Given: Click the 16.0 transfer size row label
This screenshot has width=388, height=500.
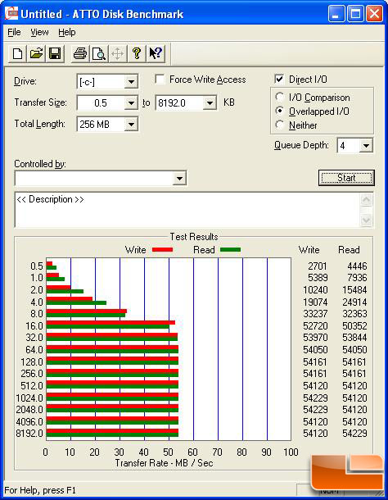Looking at the screenshot, I should click(34, 326).
